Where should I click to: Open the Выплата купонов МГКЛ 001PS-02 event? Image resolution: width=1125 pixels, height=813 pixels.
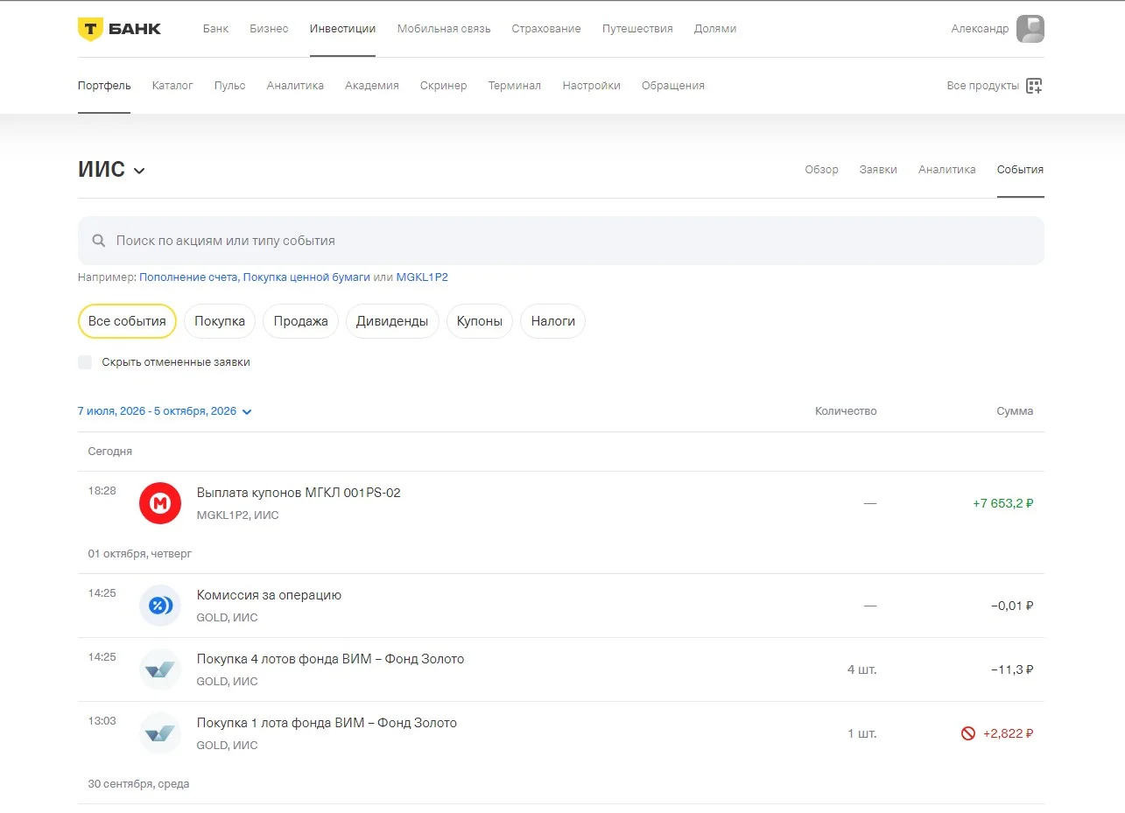pyautogui.click(x=561, y=503)
